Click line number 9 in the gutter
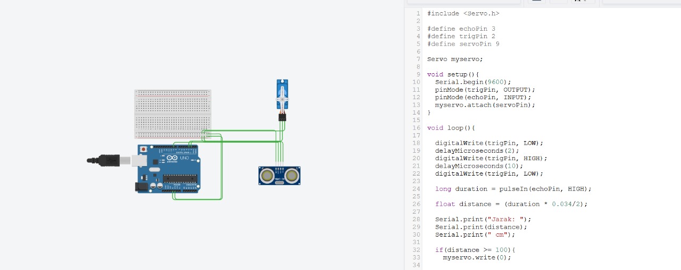 click(x=418, y=74)
